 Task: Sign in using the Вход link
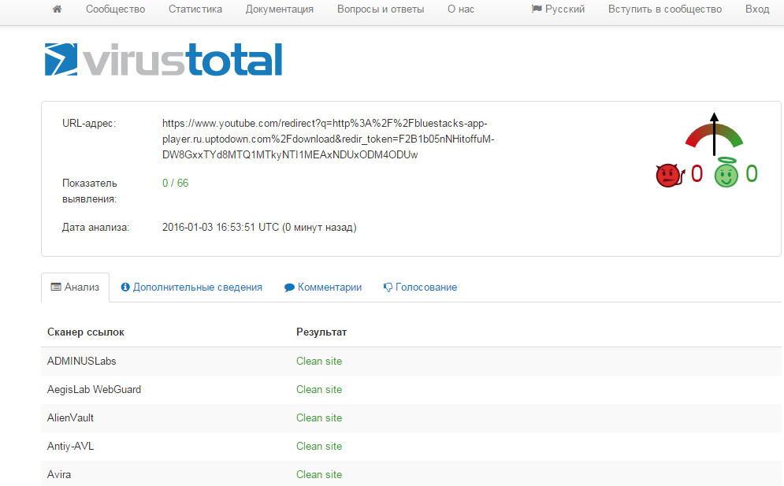point(757,9)
